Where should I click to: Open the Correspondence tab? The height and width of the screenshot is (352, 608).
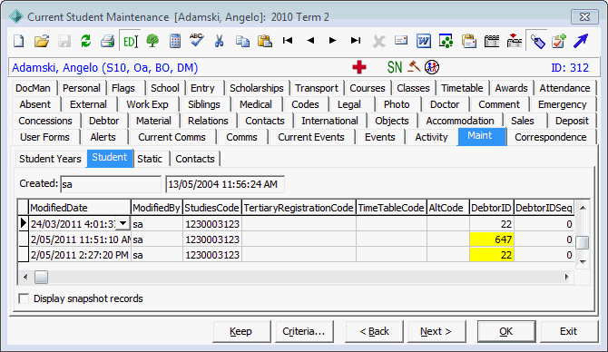(550, 137)
